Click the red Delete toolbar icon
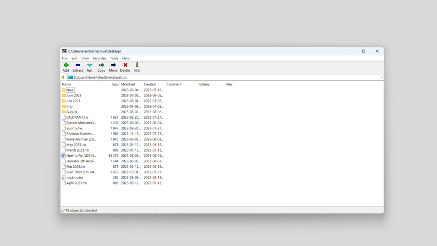This screenshot has height=246, width=437. coord(125,65)
